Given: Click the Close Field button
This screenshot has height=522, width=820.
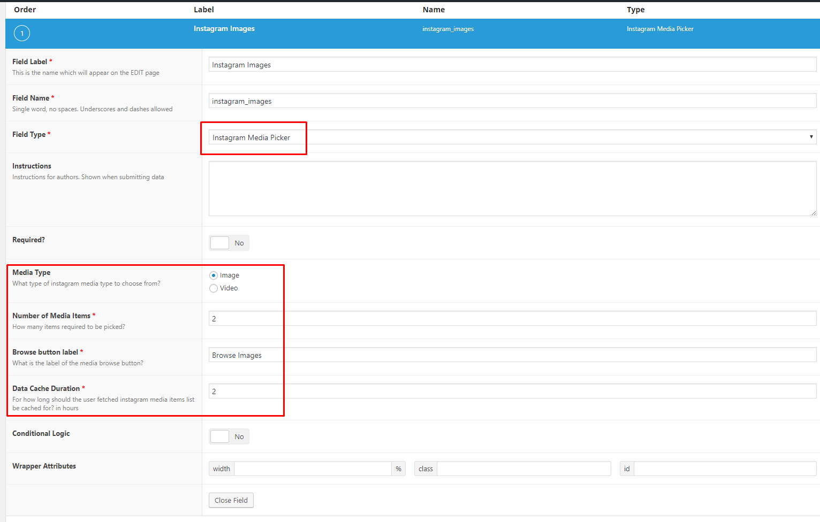Looking at the screenshot, I should (x=231, y=500).
